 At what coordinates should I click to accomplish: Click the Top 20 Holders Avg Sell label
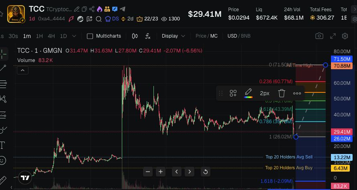(289, 157)
